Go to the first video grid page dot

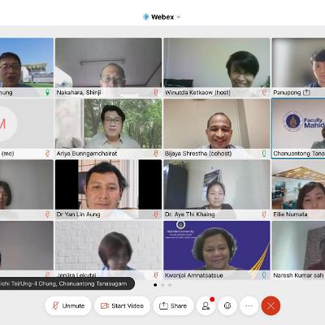pos(155,285)
